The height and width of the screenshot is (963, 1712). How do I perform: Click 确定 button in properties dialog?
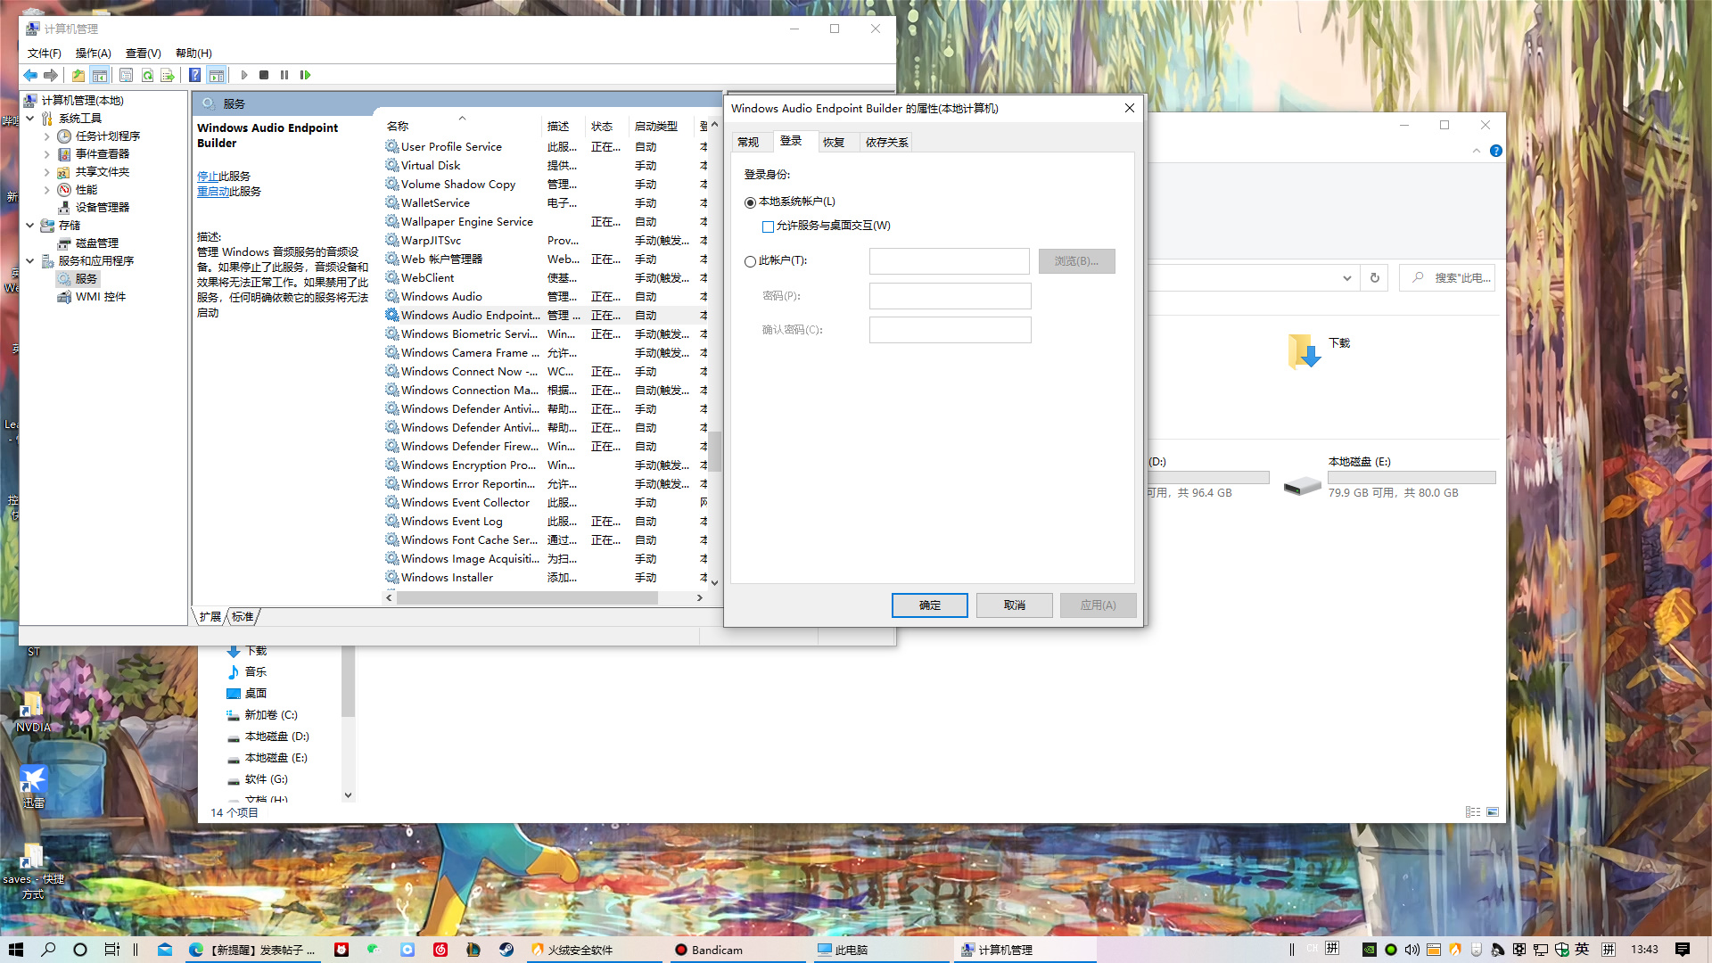click(930, 605)
